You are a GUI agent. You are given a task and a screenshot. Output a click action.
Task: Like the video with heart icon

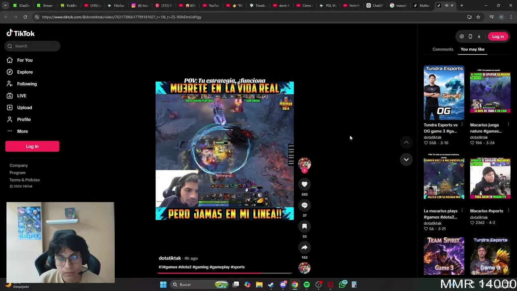(x=305, y=184)
